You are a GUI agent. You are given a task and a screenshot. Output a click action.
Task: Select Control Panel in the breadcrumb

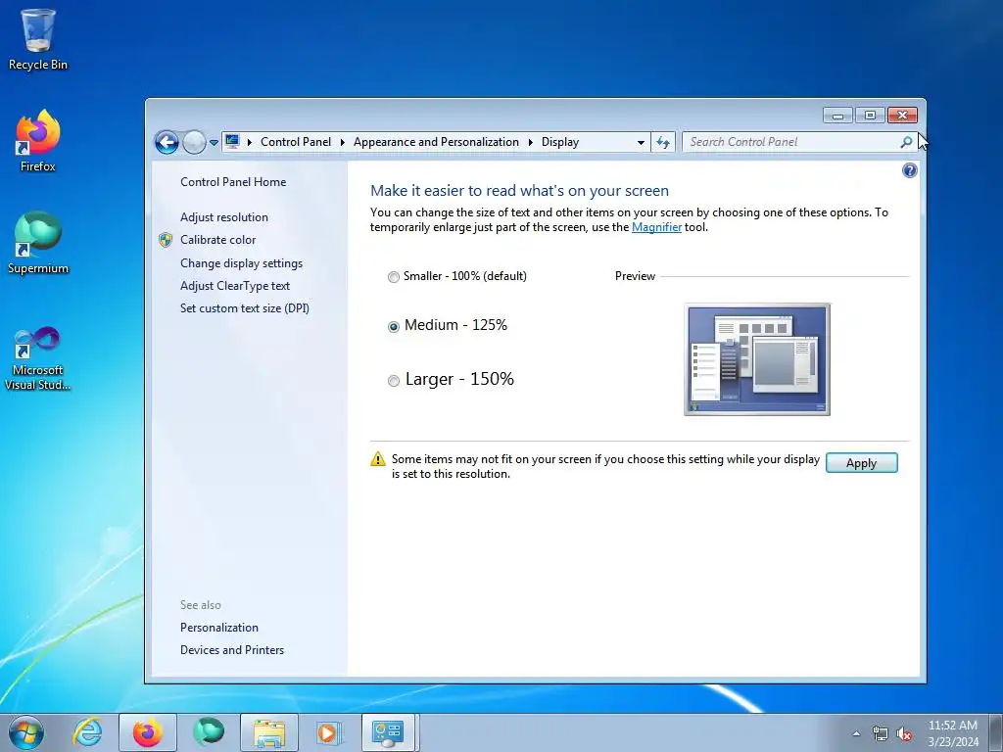point(296,142)
